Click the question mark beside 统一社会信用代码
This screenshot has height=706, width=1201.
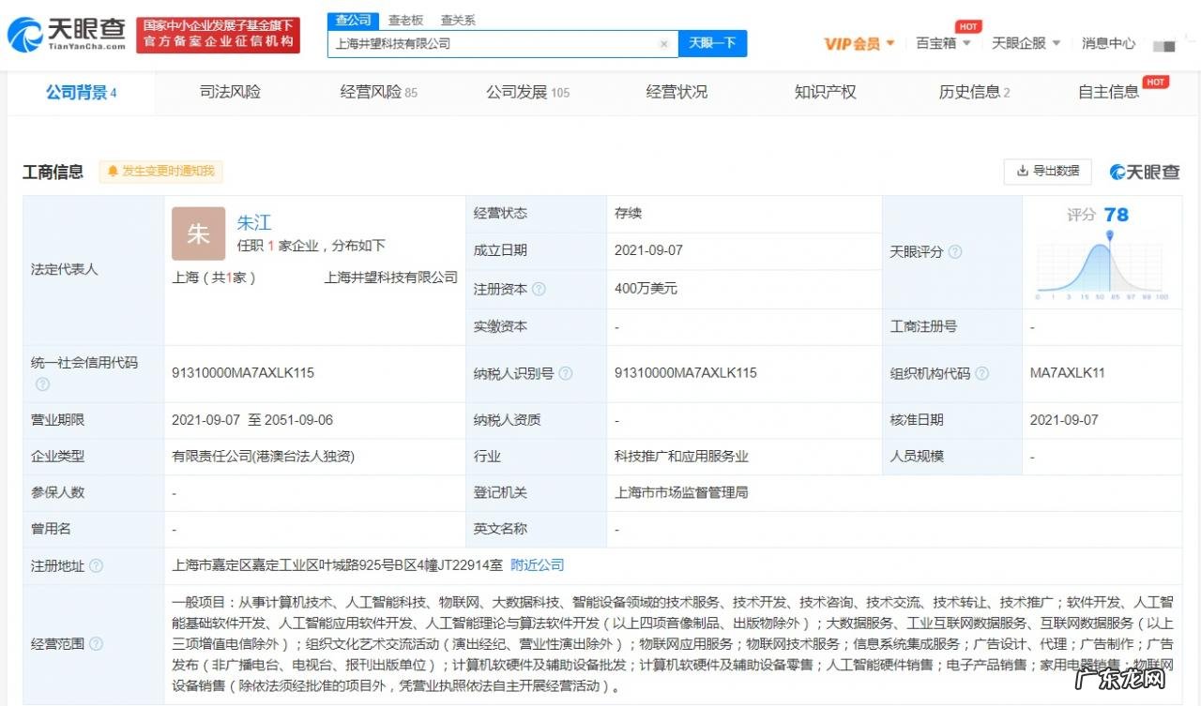42,383
